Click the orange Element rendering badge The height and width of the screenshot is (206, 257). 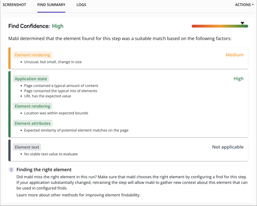coord(32,55)
